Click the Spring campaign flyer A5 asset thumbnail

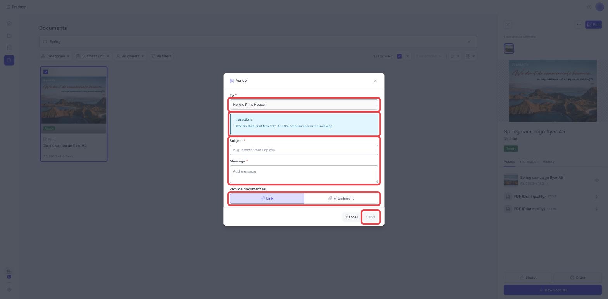pyautogui.click(x=511, y=180)
